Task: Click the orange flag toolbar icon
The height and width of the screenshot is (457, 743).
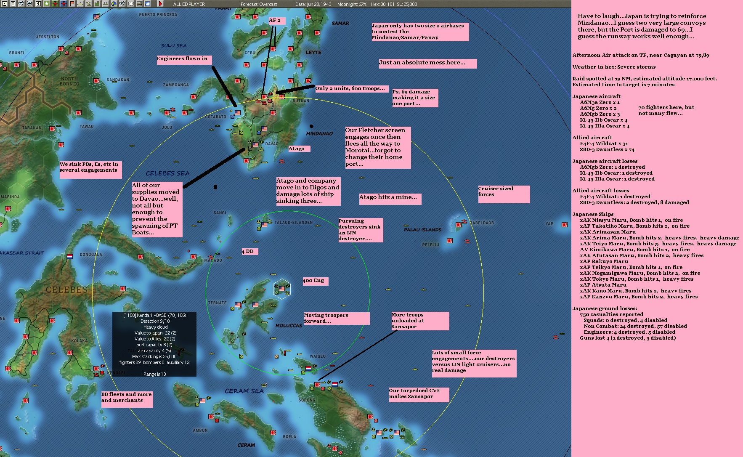Action: click(72, 4)
